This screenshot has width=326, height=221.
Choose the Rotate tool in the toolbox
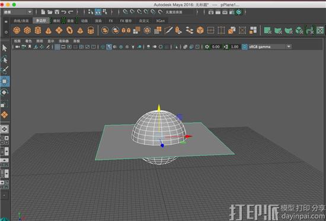4,92
